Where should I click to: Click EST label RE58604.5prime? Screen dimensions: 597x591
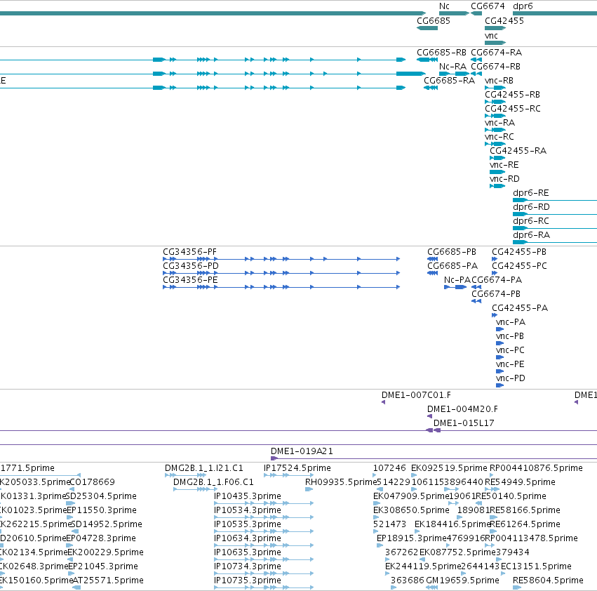[x=549, y=580]
